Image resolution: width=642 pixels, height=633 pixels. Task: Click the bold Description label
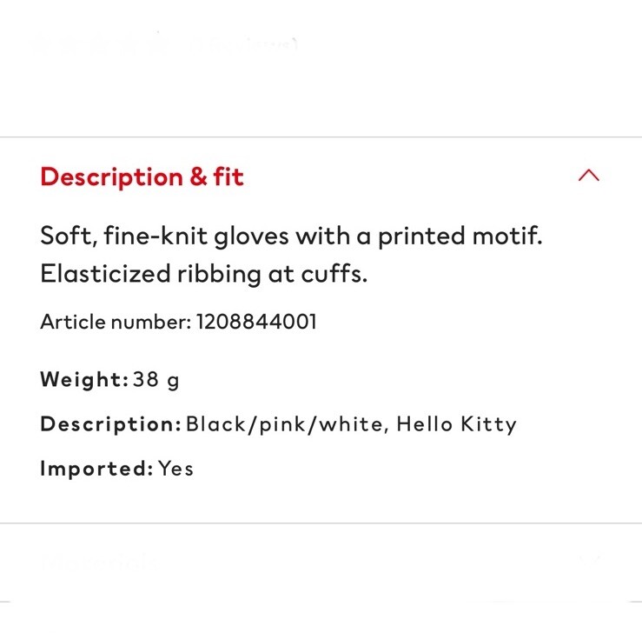pos(110,424)
